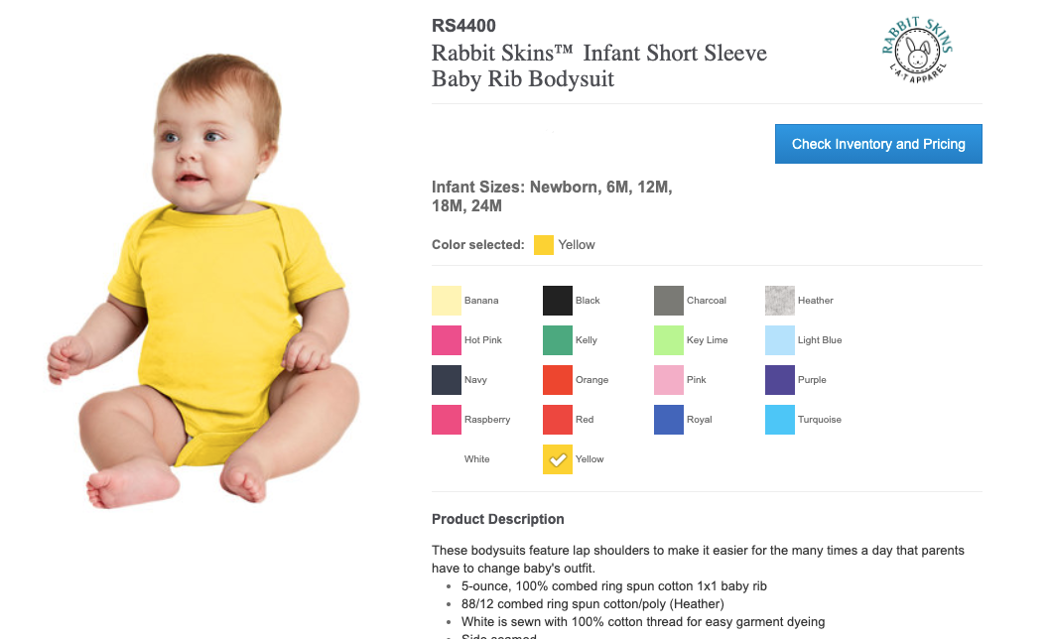The image size is (1050, 639).
Task: Select the Red color swatch
Action: click(x=558, y=420)
